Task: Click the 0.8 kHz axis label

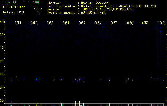Action: 2,74
